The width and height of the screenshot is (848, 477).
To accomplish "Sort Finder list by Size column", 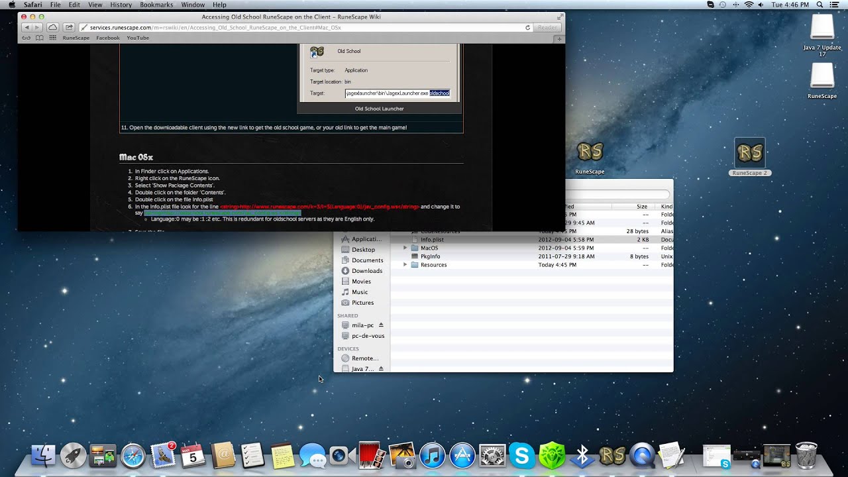I will [x=641, y=207].
